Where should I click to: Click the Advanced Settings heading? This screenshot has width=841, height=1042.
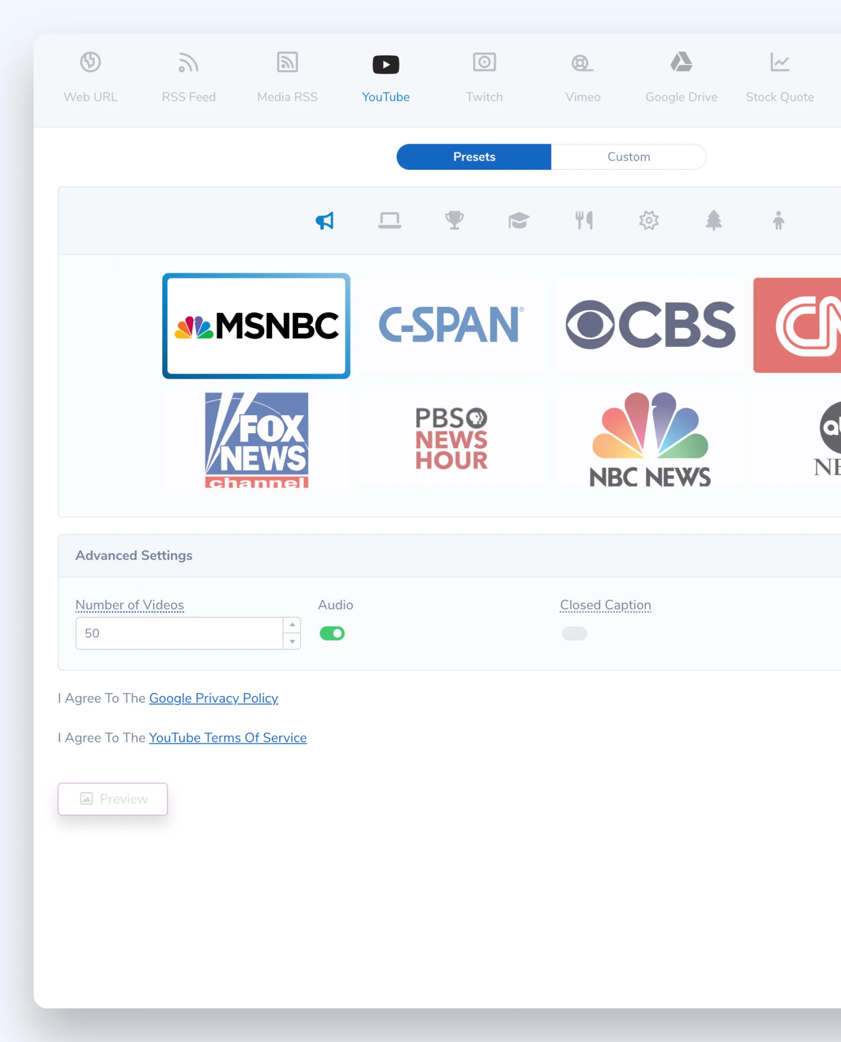pyautogui.click(x=134, y=555)
